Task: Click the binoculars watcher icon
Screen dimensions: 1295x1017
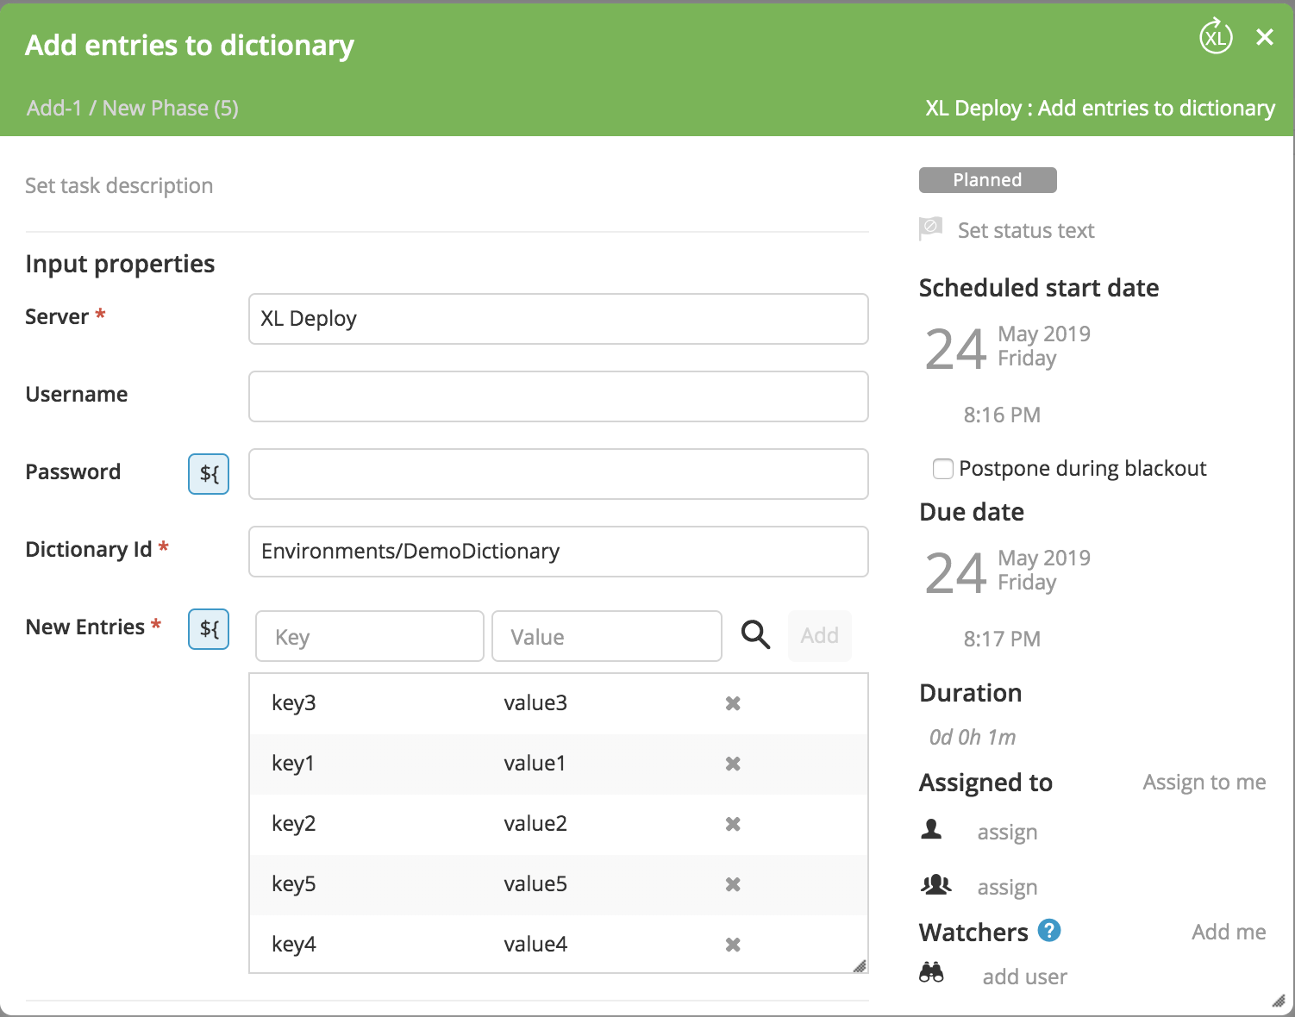Action: pyautogui.click(x=931, y=973)
